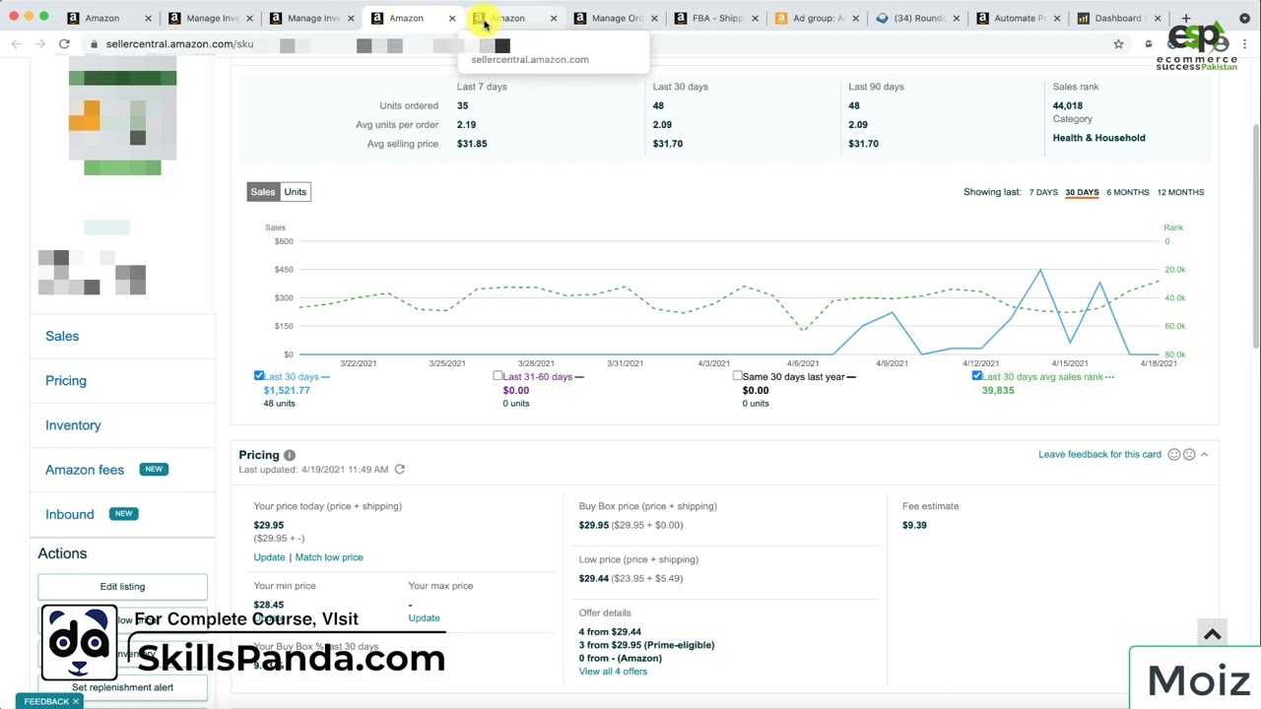The width and height of the screenshot is (1261, 709).
Task: Collapse the Pricing card chevron
Action: [1204, 454]
